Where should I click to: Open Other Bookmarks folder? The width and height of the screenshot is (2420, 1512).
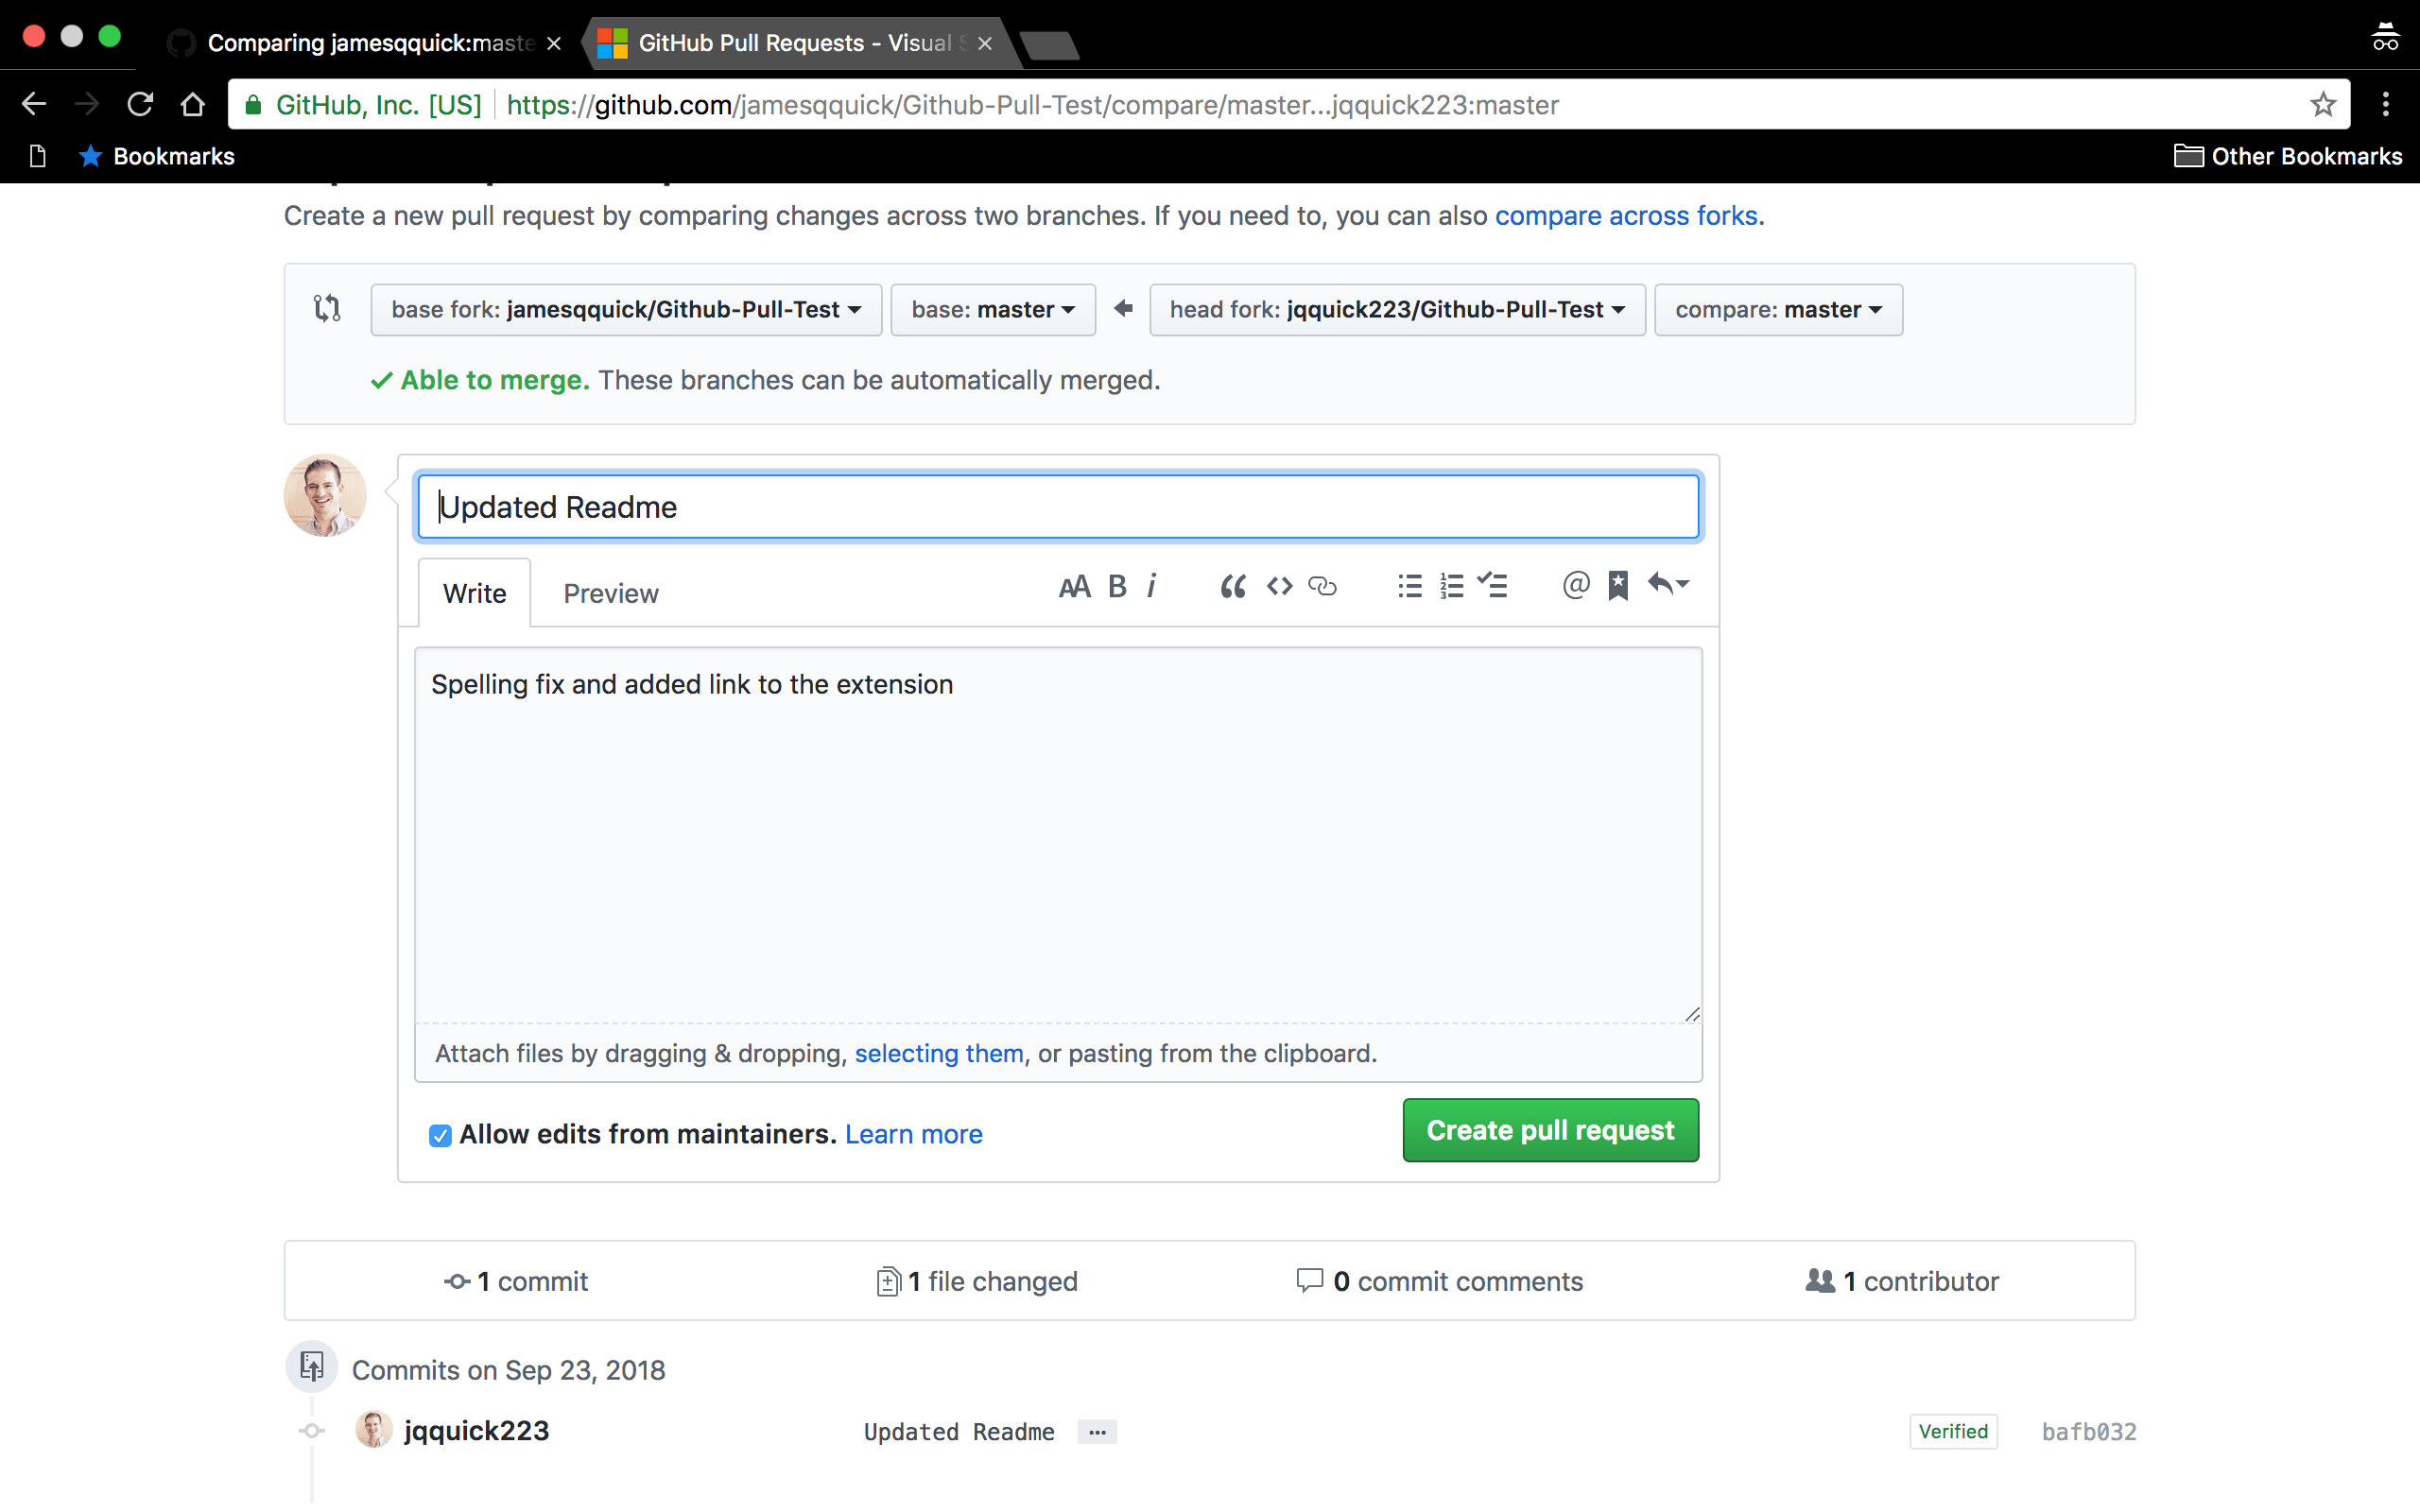[x=2288, y=156]
